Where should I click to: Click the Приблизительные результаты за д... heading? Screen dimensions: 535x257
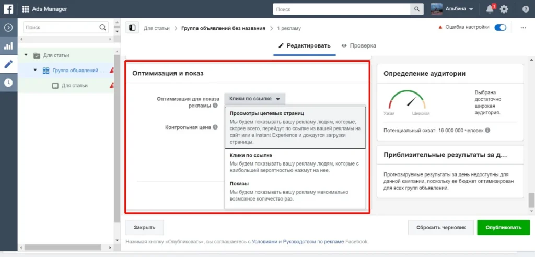coord(445,155)
